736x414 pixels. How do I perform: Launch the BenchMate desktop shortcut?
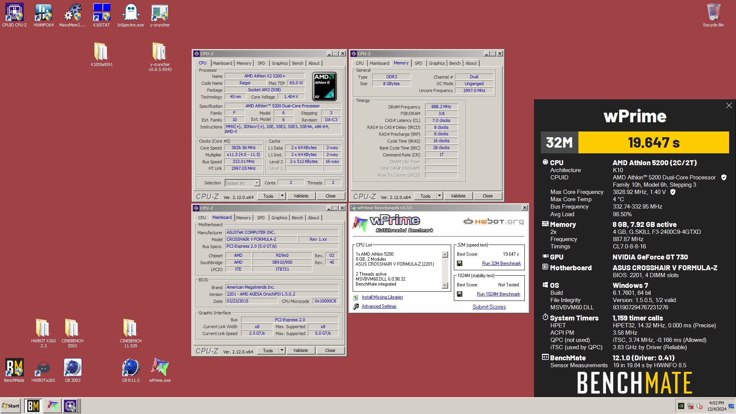pos(14,370)
